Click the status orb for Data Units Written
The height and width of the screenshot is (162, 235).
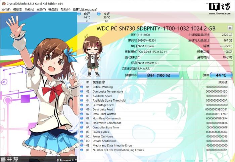[82, 114]
